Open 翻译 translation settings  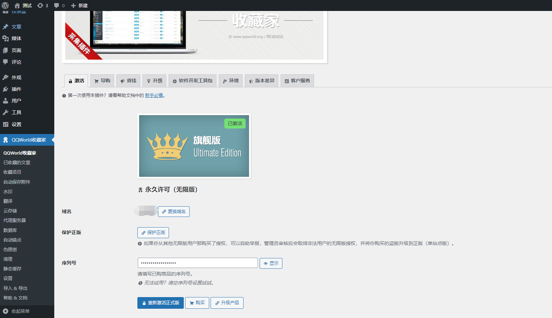point(8,201)
